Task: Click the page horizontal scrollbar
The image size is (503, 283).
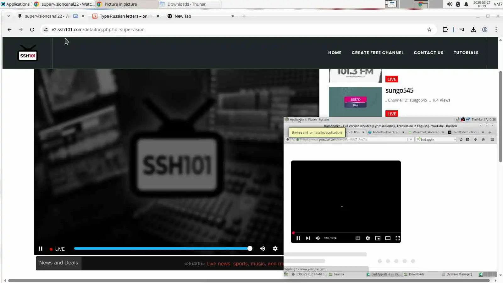Action: pos(249,280)
